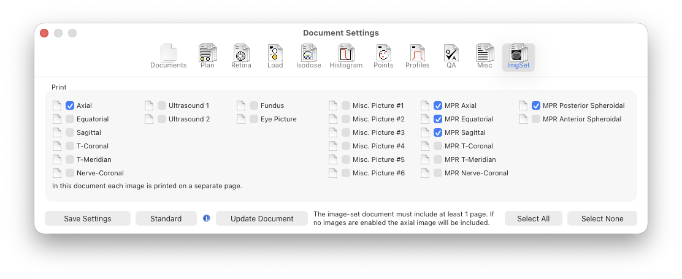Click the blue info icon
The image size is (682, 279).
point(206,218)
